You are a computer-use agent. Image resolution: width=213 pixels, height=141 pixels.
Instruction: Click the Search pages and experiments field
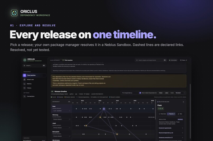pyautogui.click(x=151, y=60)
